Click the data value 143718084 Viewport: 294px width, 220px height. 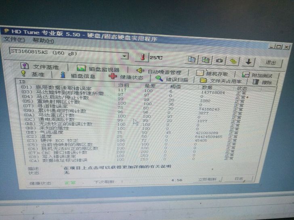pos(213,92)
